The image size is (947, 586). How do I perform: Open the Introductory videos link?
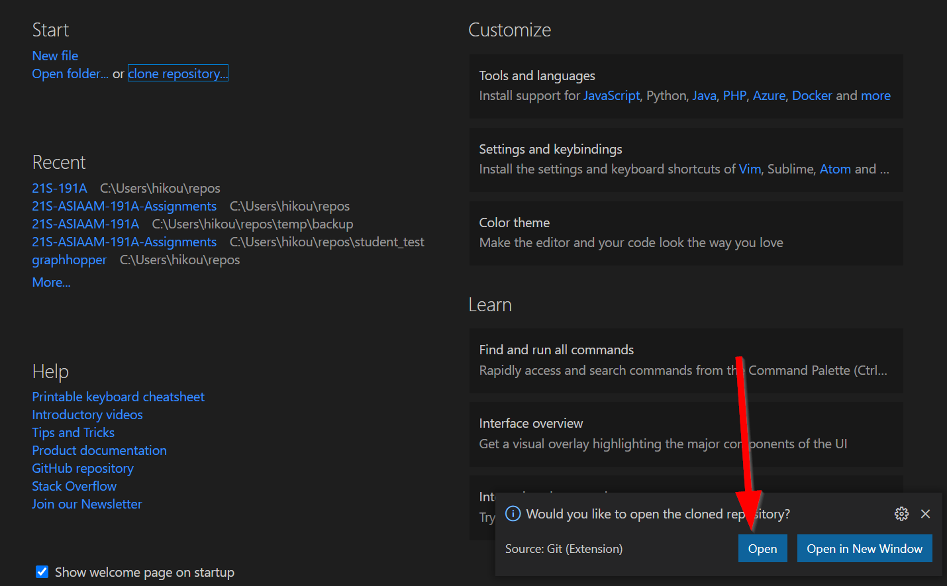click(87, 415)
